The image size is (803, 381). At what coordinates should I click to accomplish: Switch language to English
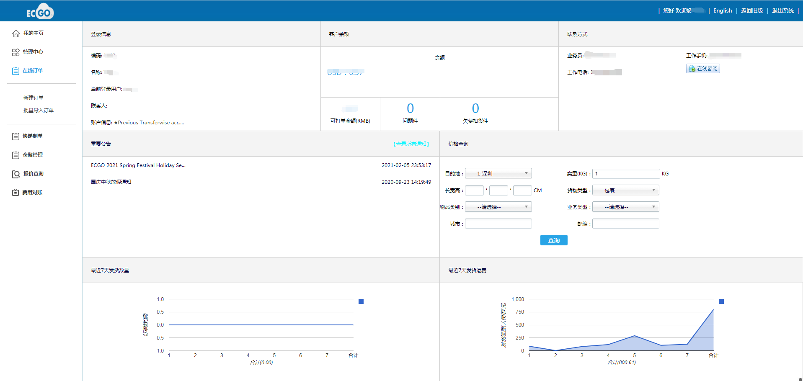click(723, 10)
